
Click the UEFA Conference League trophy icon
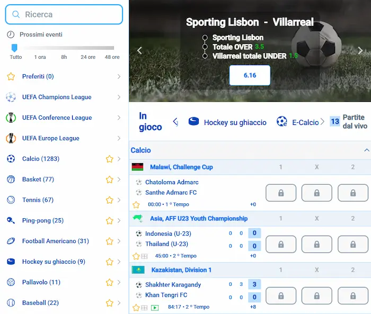pos(11,118)
